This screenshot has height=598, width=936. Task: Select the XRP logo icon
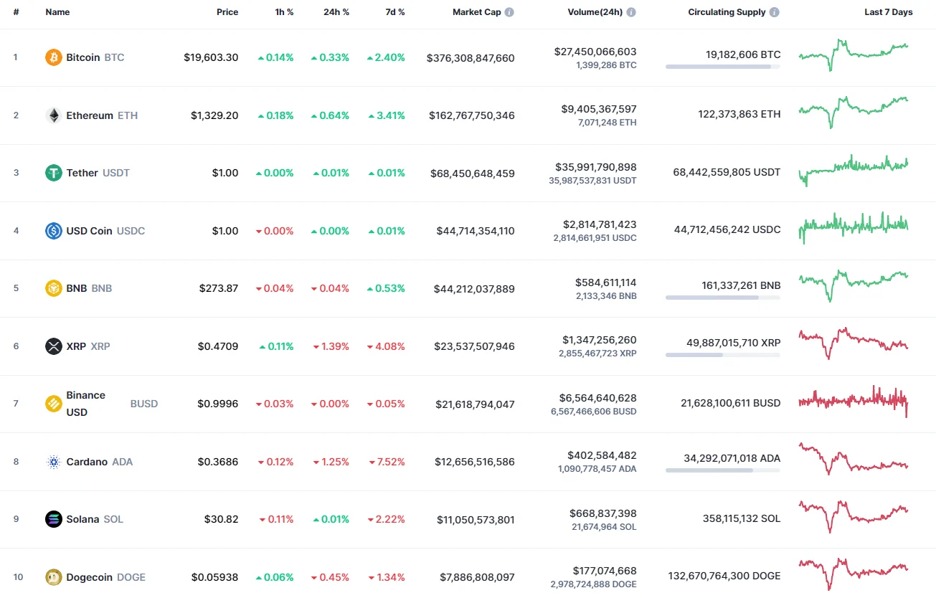pos(53,346)
